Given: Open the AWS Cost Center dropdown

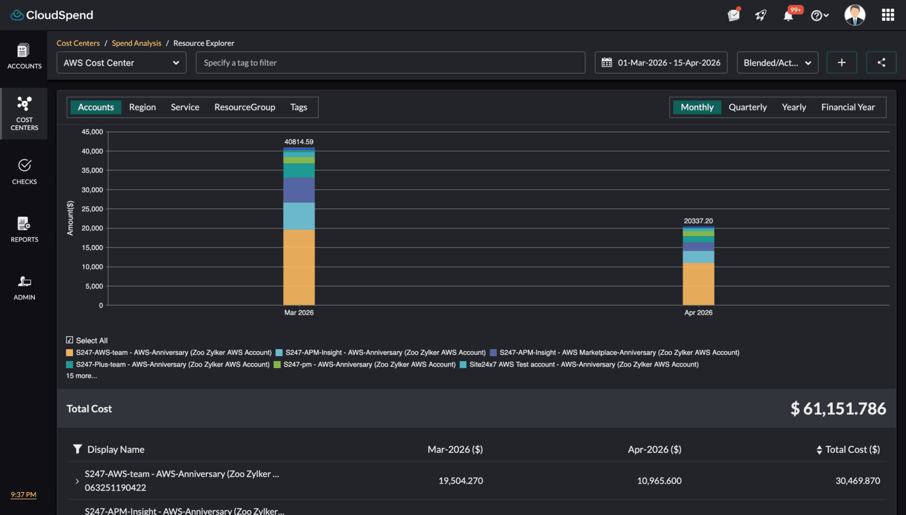Looking at the screenshot, I should tap(121, 63).
